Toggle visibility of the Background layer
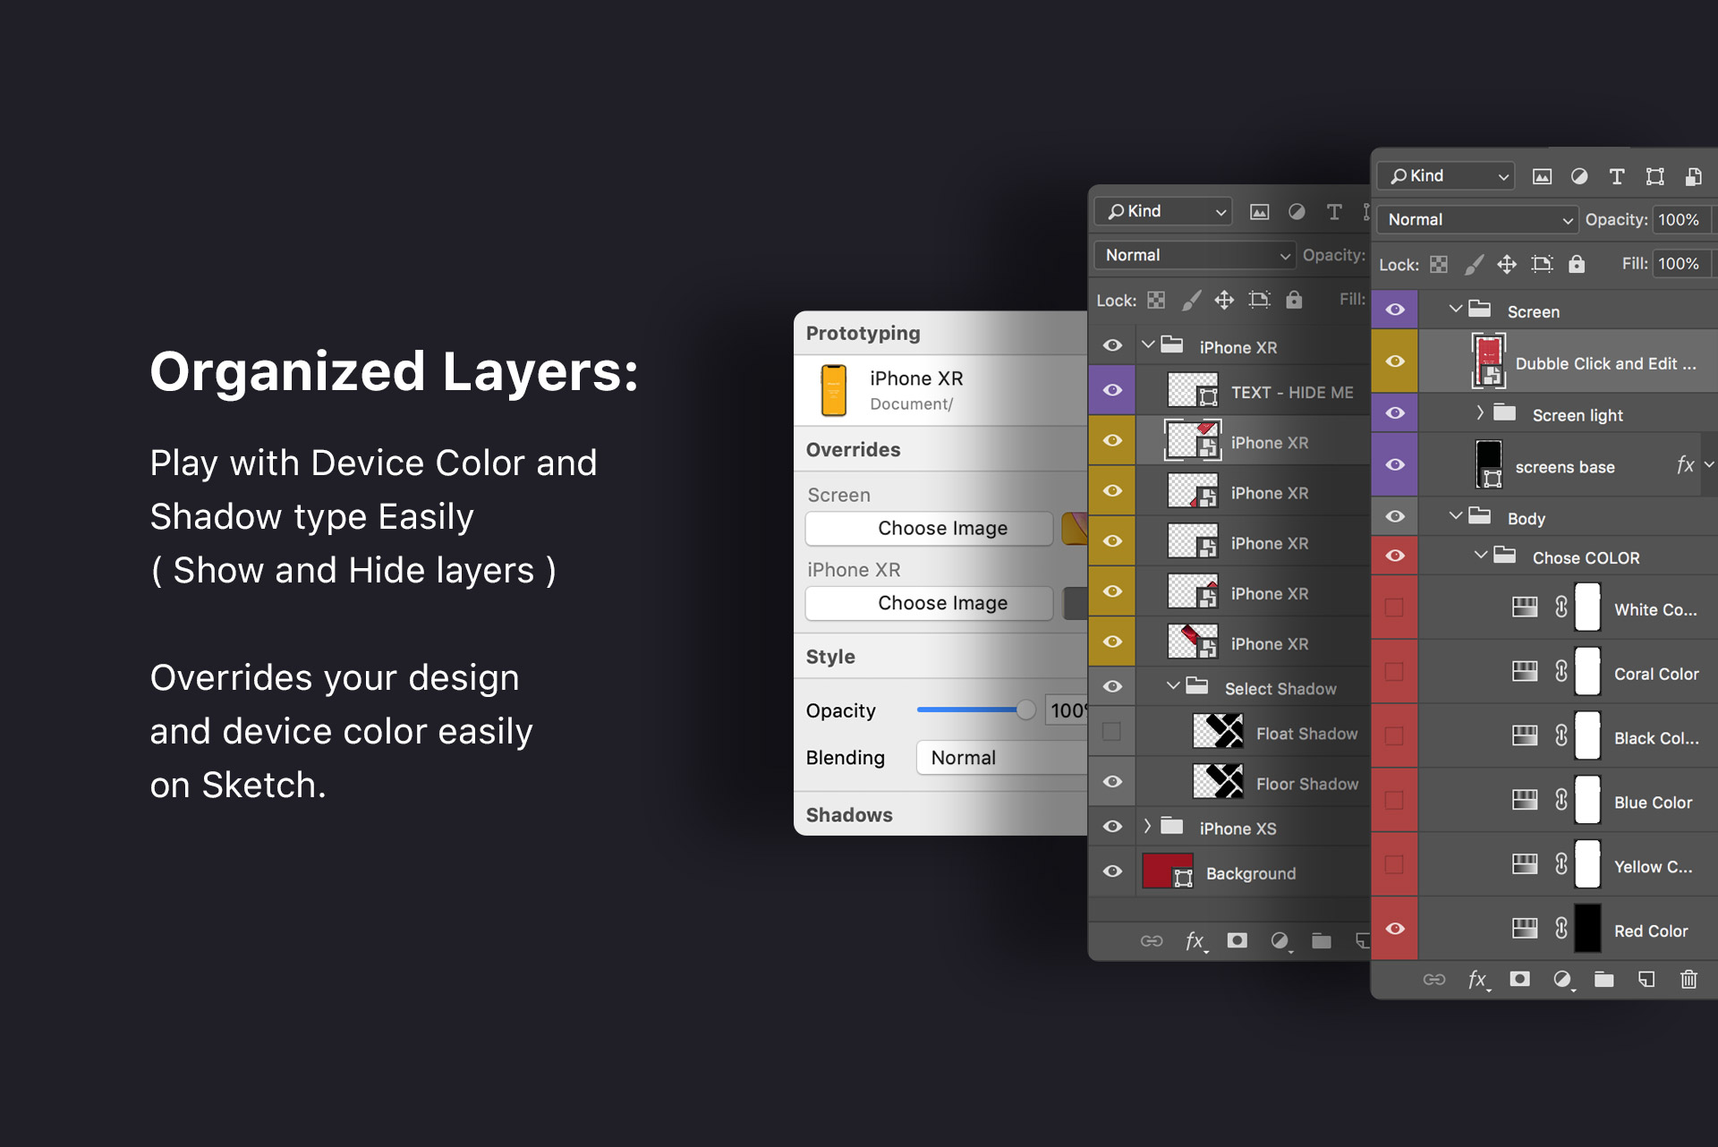The image size is (1718, 1147). coord(1112,871)
